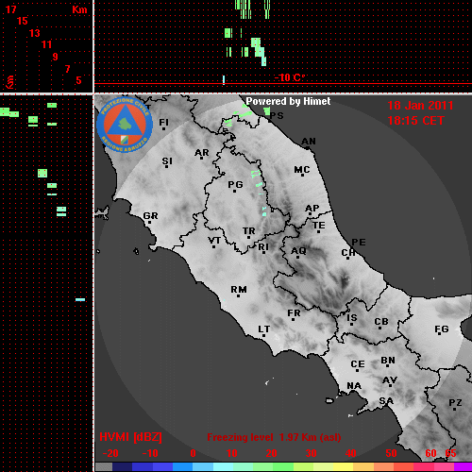The height and width of the screenshot is (472, 472).
Task: Click the Protezione Civile Regione Abruzzo logo
Action: [x=125, y=125]
